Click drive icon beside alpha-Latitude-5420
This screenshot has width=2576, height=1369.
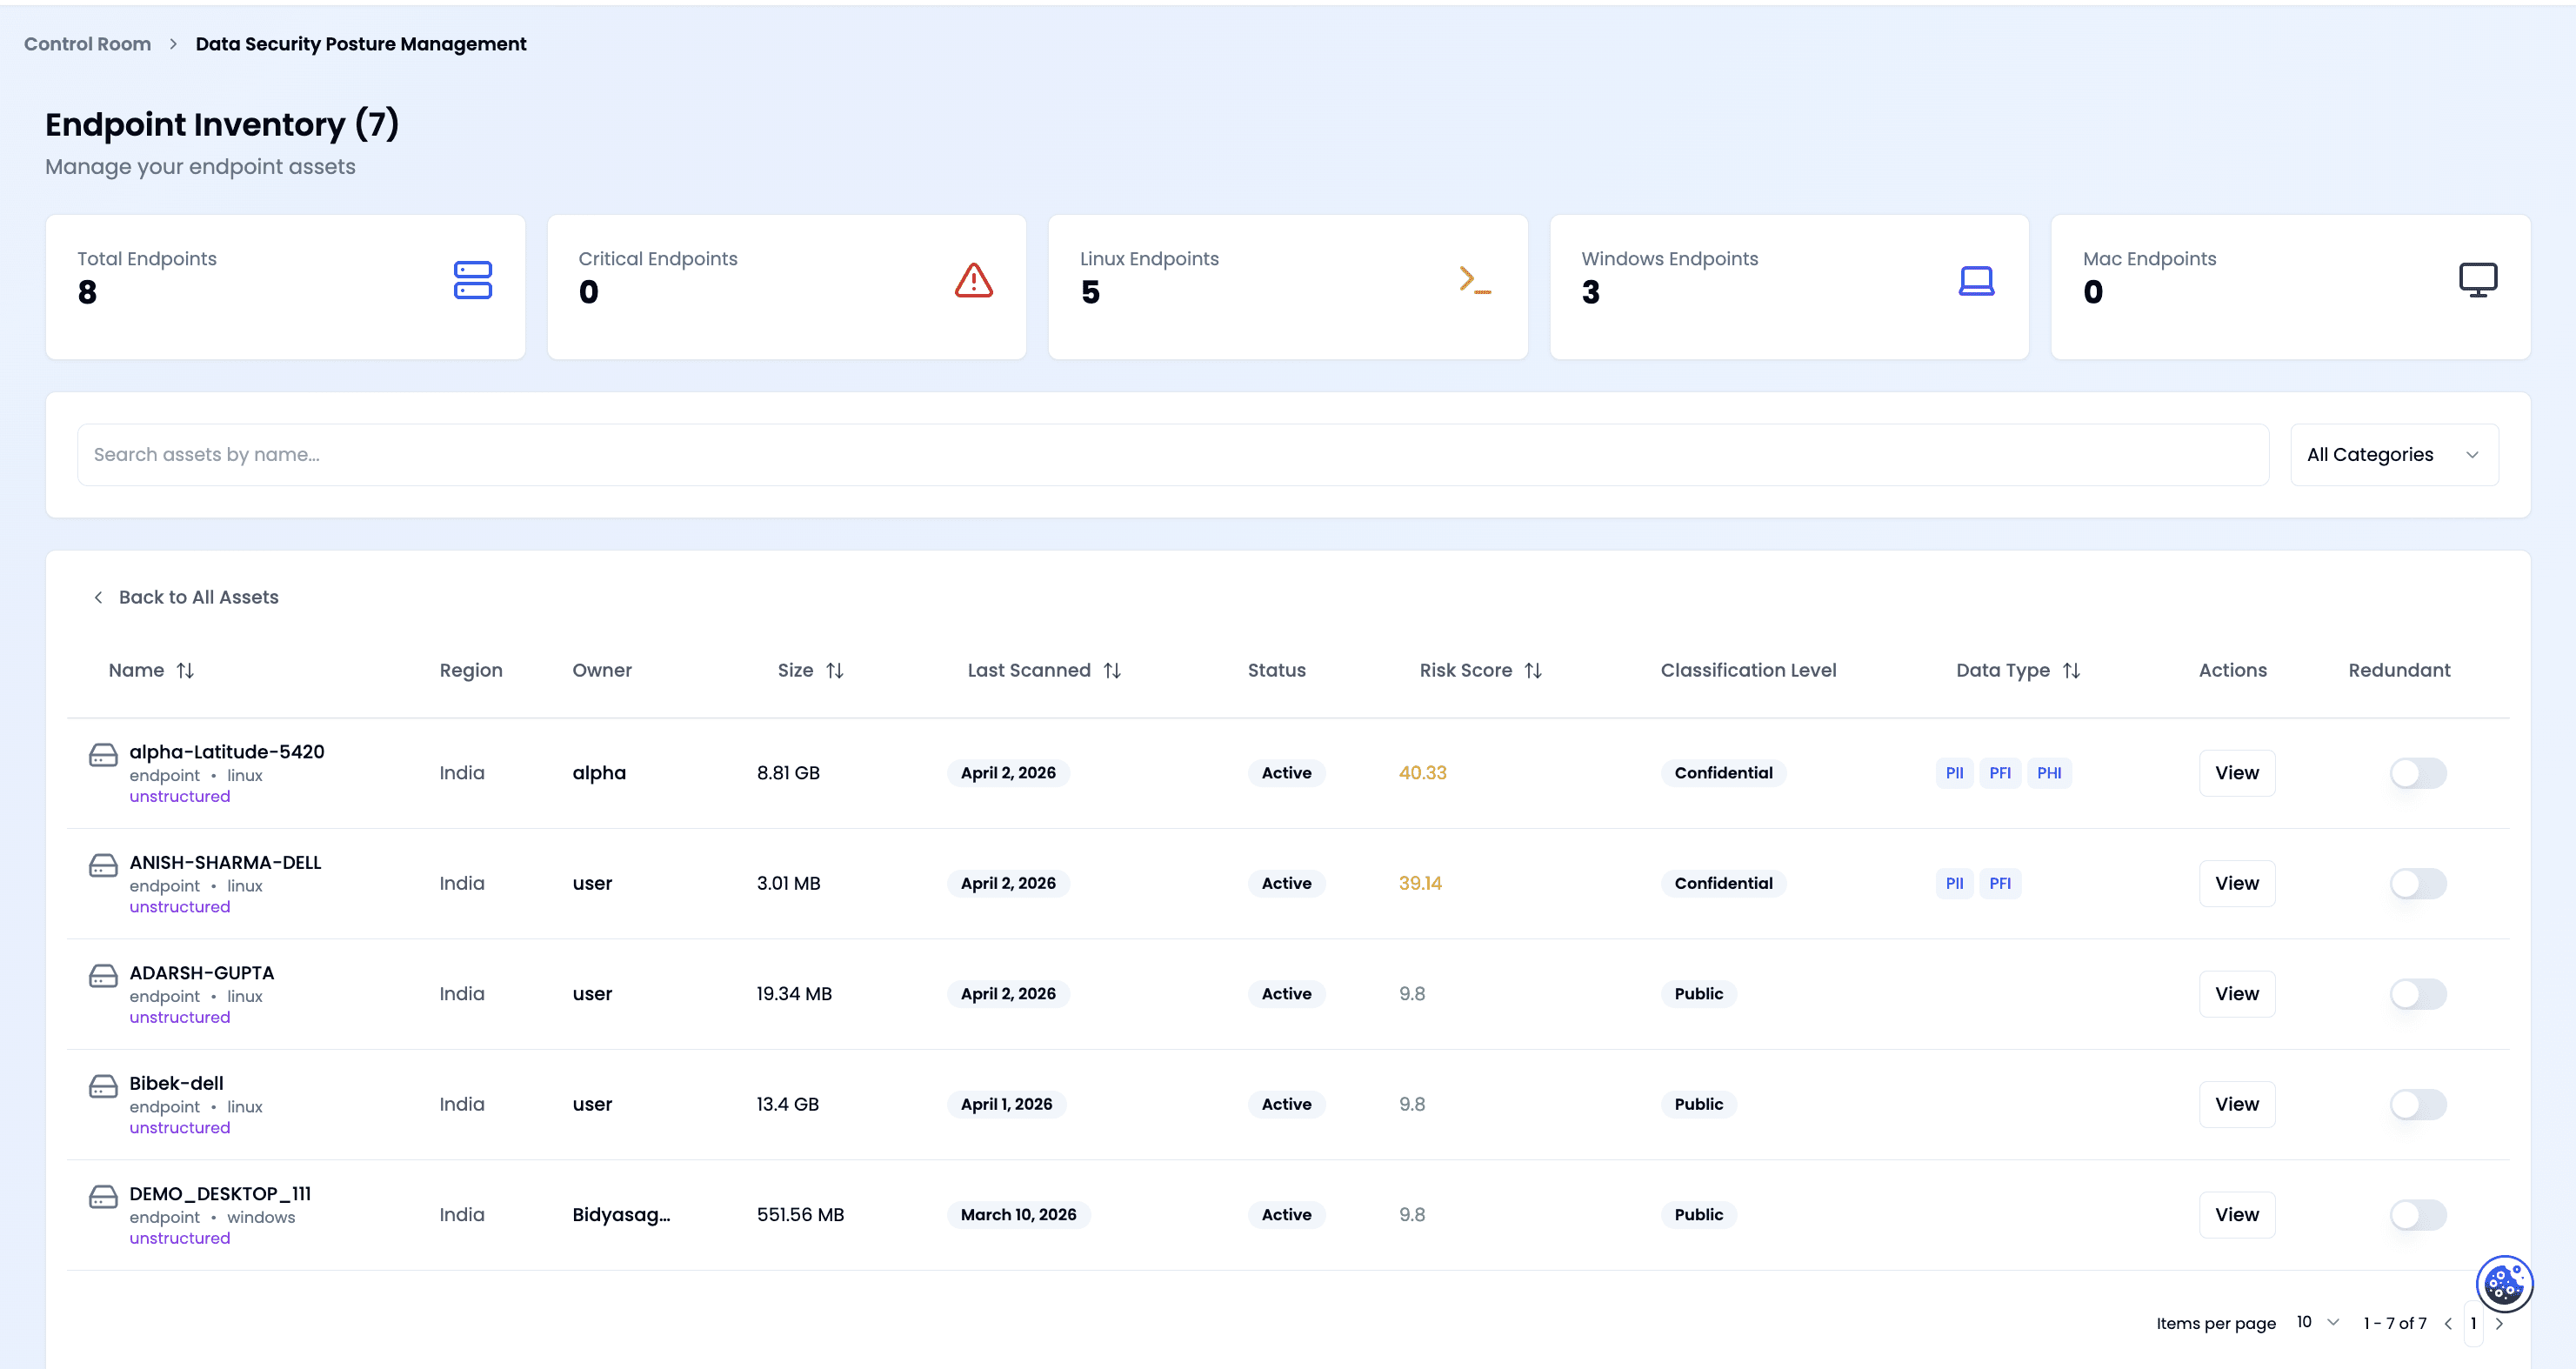coord(103,755)
